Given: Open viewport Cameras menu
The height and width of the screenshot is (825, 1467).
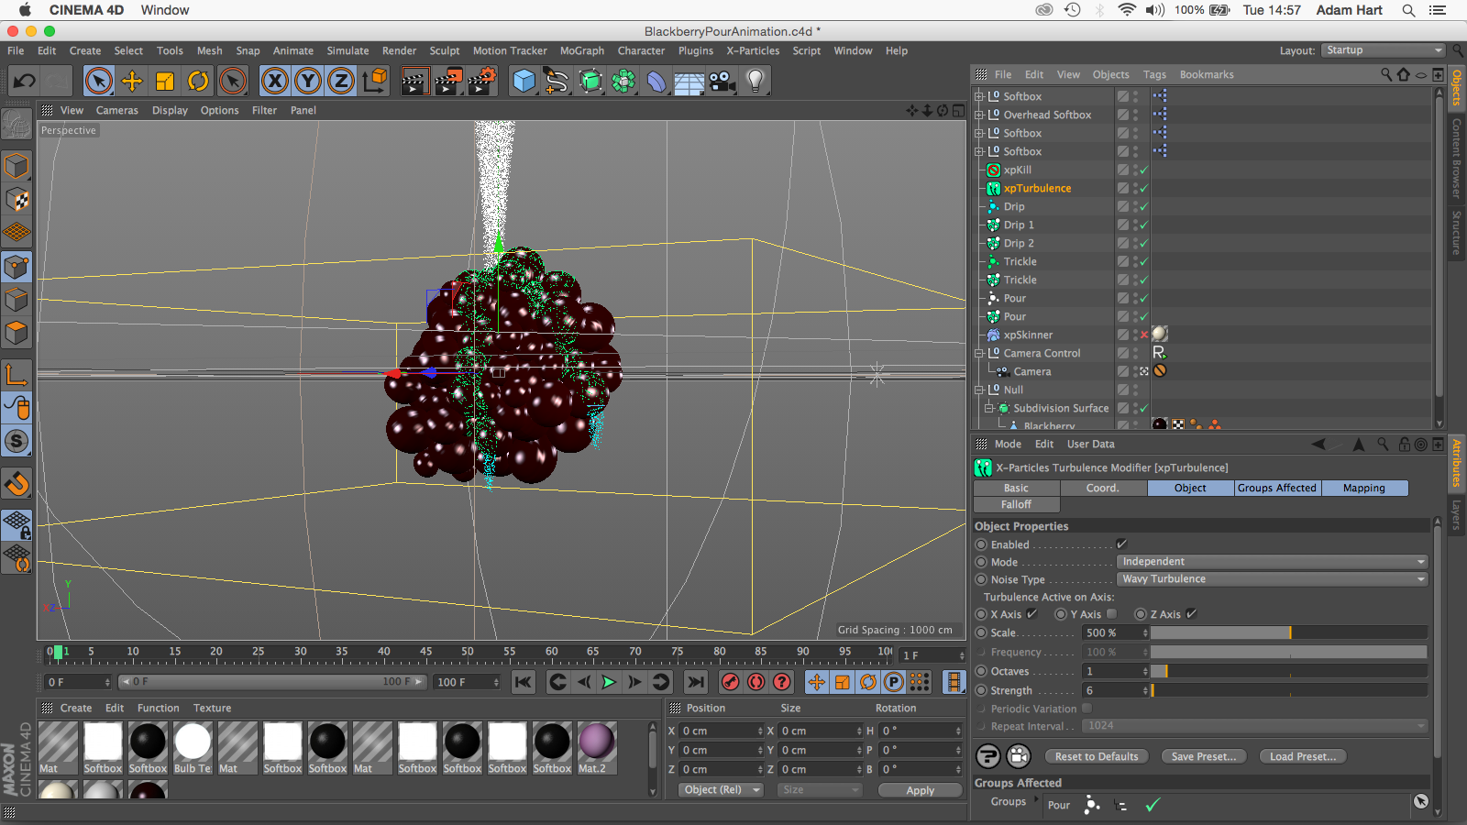Looking at the screenshot, I should (x=117, y=110).
